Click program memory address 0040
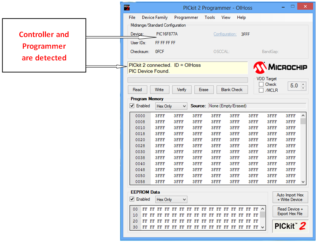This screenshot has width=318, height=242. point(140,164)
